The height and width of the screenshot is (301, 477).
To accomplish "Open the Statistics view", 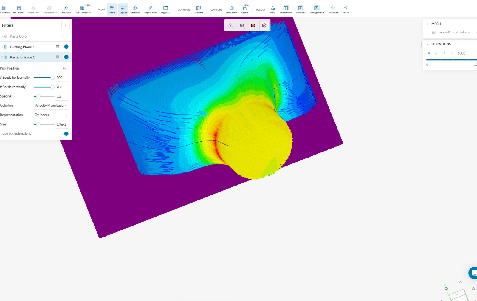I will tap(135, 10).
